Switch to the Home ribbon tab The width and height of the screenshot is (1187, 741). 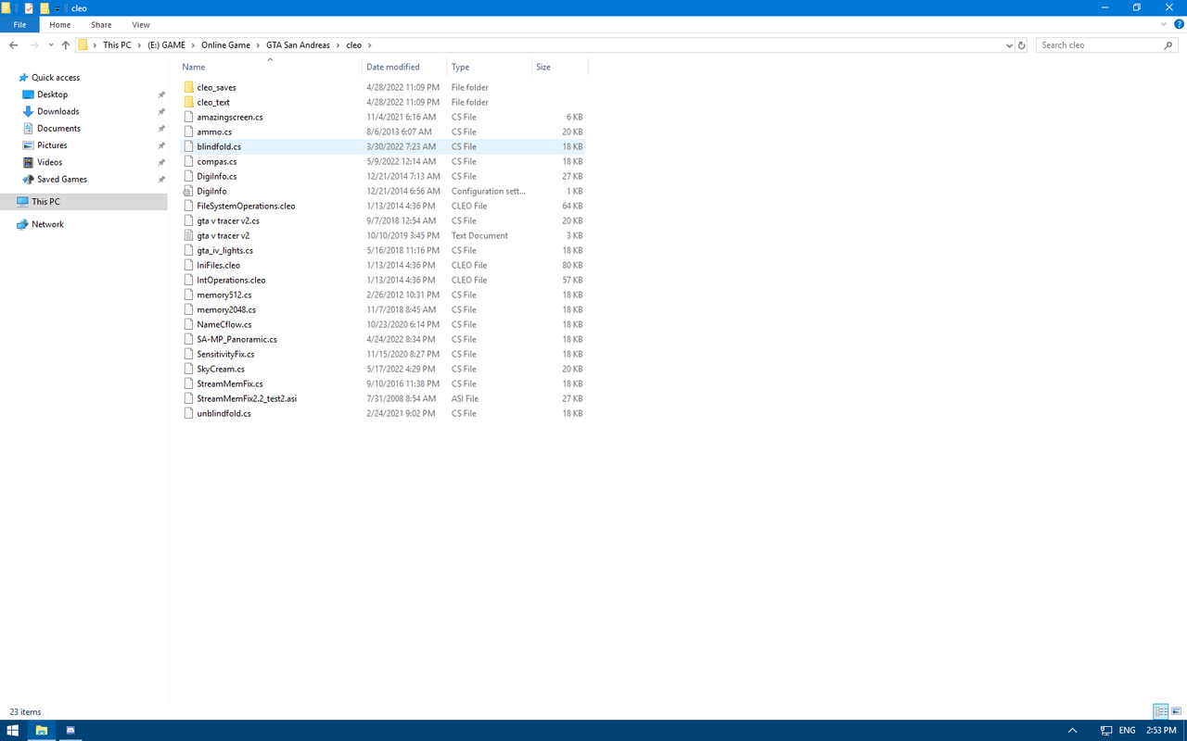pos(59,25)
